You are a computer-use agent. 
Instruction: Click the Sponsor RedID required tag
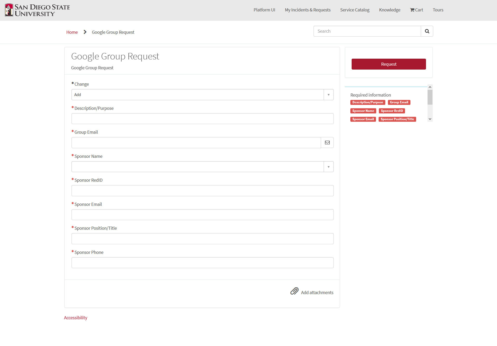coord(392,111)
